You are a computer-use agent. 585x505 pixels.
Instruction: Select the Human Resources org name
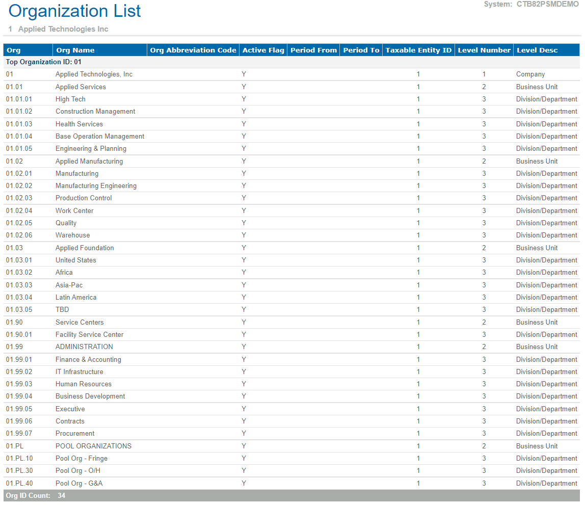pos(84,384)
